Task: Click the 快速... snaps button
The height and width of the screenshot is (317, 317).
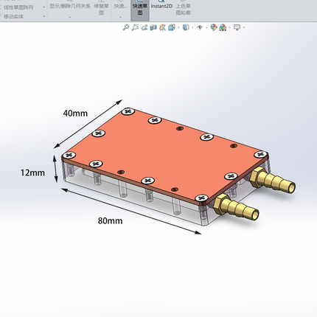Action: click(120, 6)
